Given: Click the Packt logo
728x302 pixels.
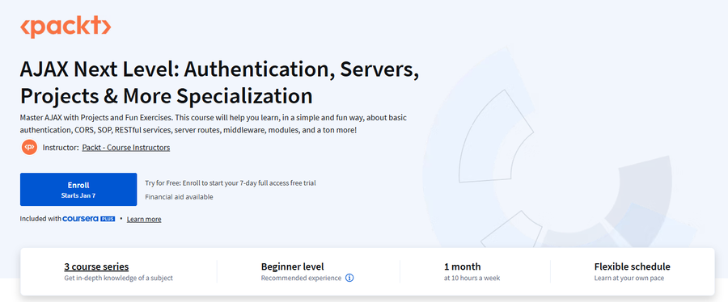Looking at the screenshot, I should 66,27.
